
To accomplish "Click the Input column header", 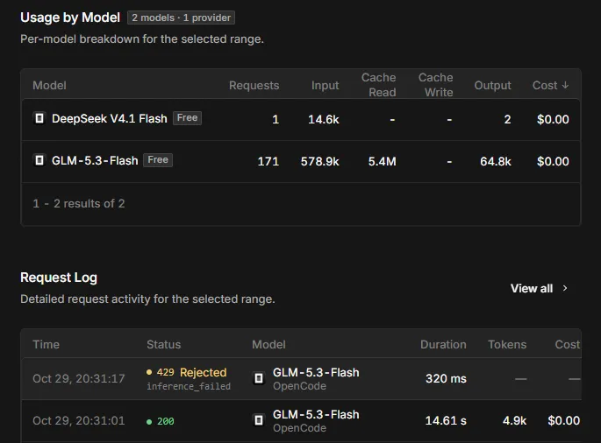I will [325, 85].
